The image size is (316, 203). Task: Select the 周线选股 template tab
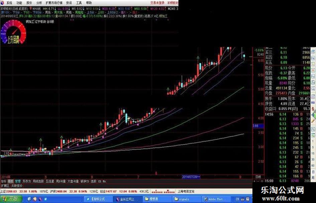point(38,181)
